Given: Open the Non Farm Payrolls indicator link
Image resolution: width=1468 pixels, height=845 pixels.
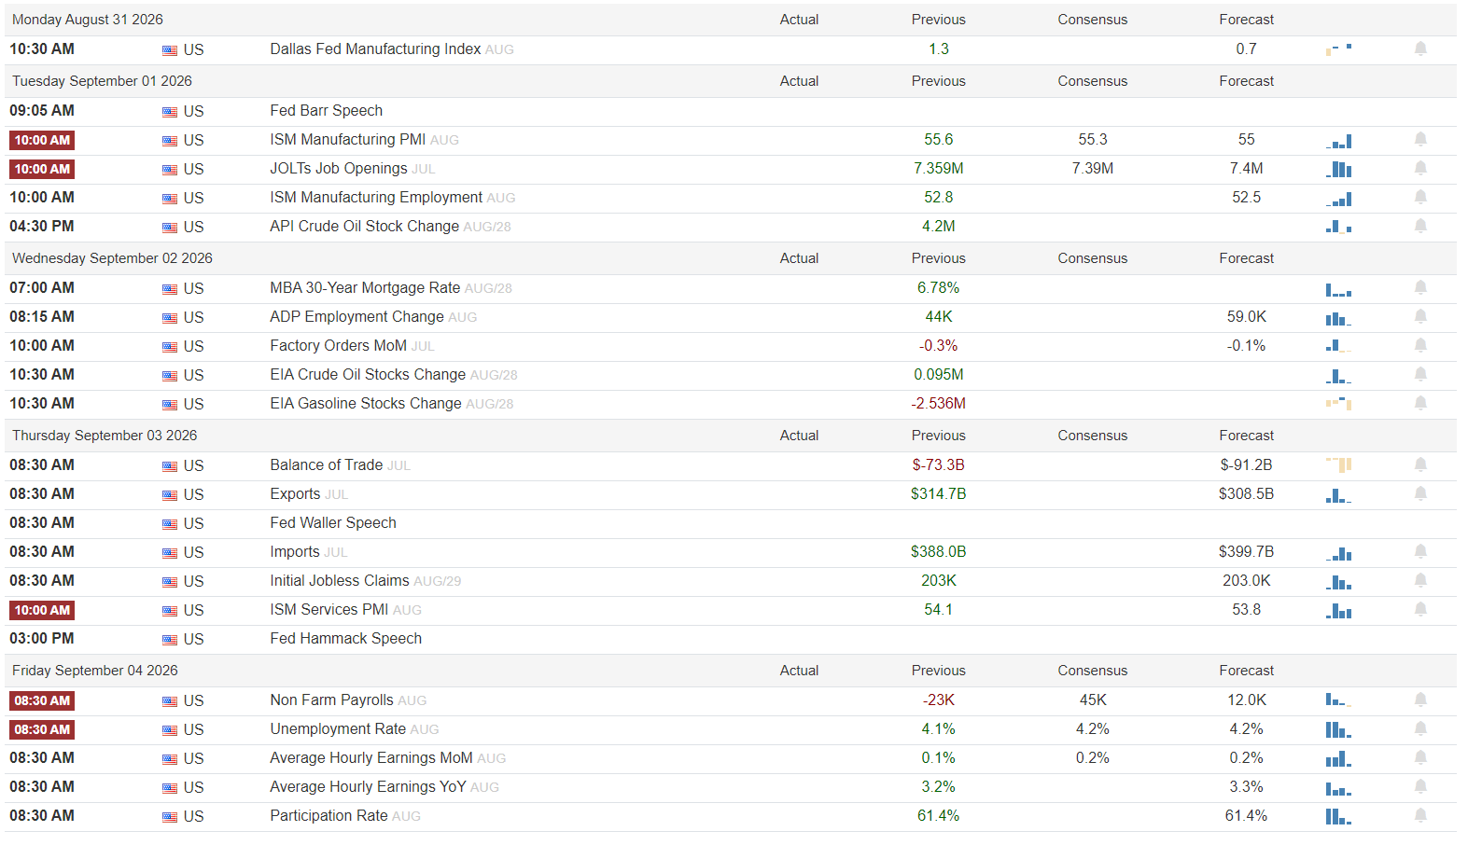Looking at the screenshot, I should click(331, 700).
